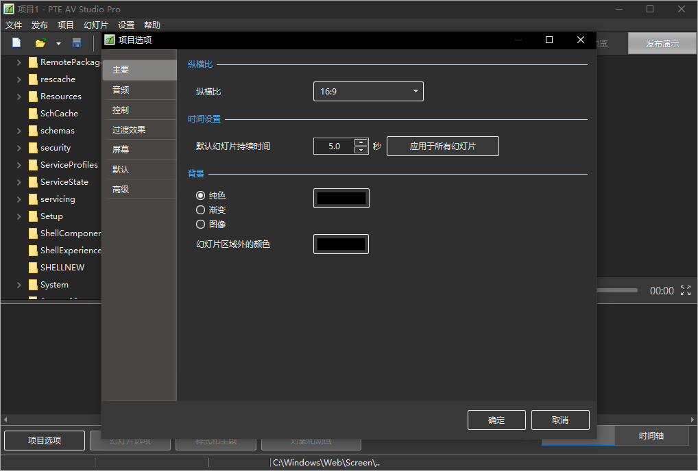Confirm settings with the 确定 button
Viewport: 698px width, 471px height.
coord(496,420)
